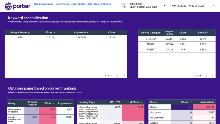
Task: Sort Google Property table by first Clicks column
Action: tap(50, 32)
